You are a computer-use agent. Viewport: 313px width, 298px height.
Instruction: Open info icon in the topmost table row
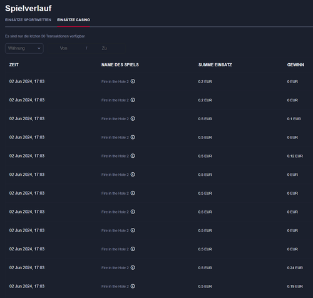click(x=133, y=81)
